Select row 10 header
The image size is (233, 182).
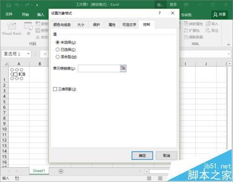point(4,129)
